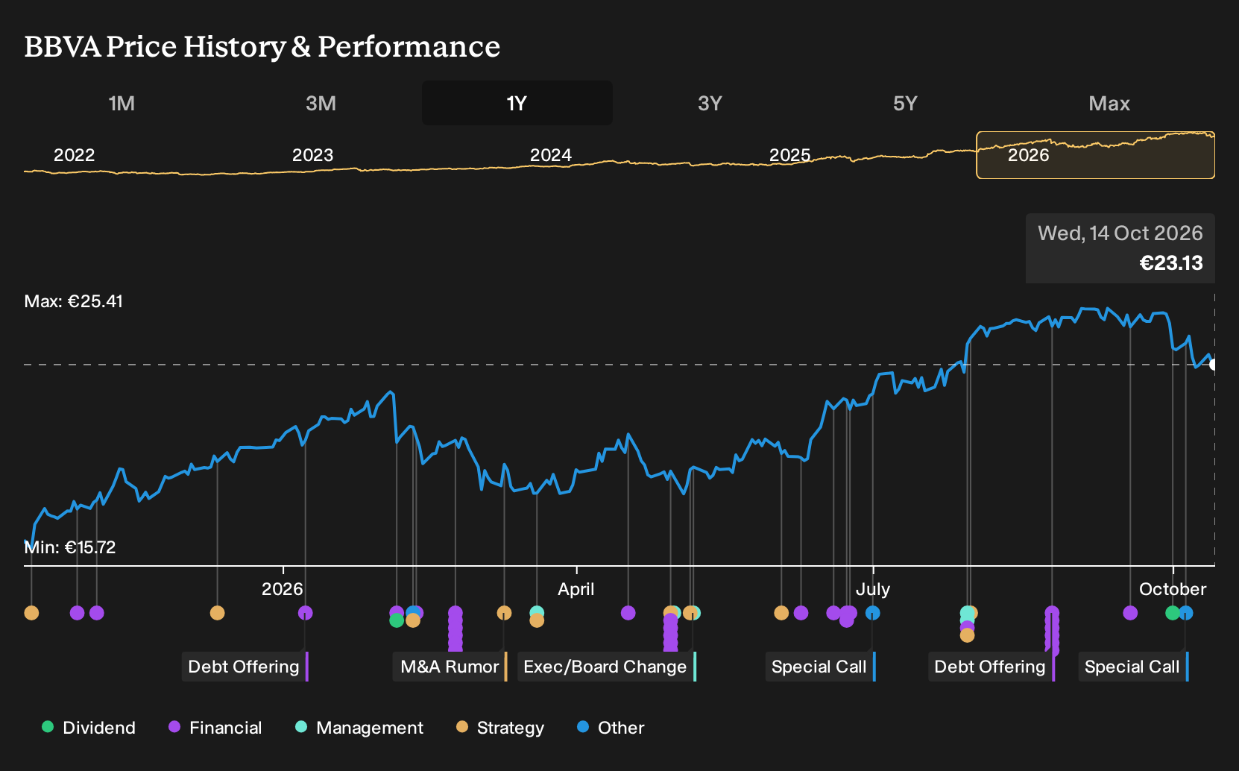Click the purple financial dot left of October

tap(1130, 613)
